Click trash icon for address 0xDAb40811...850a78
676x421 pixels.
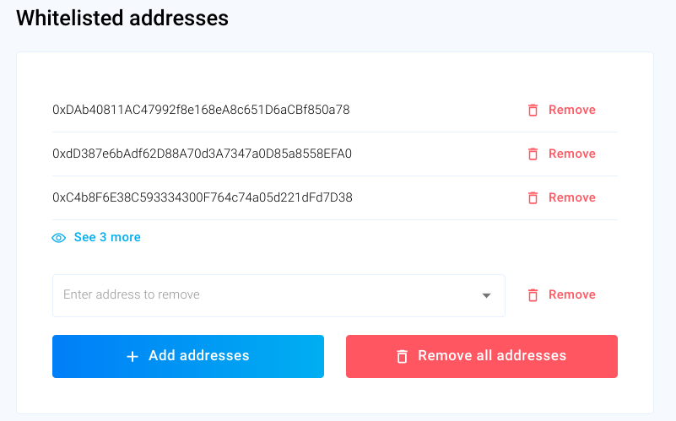click(x=533, y=111)
